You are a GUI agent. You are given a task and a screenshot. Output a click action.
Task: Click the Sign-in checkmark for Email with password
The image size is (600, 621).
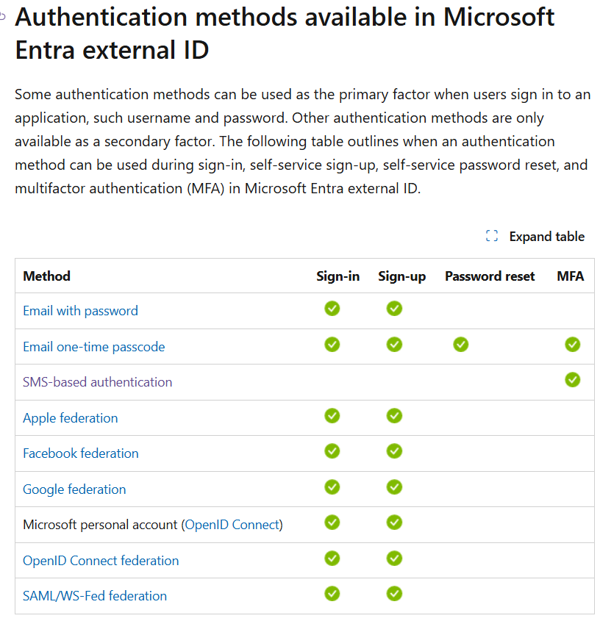[332, 309]
